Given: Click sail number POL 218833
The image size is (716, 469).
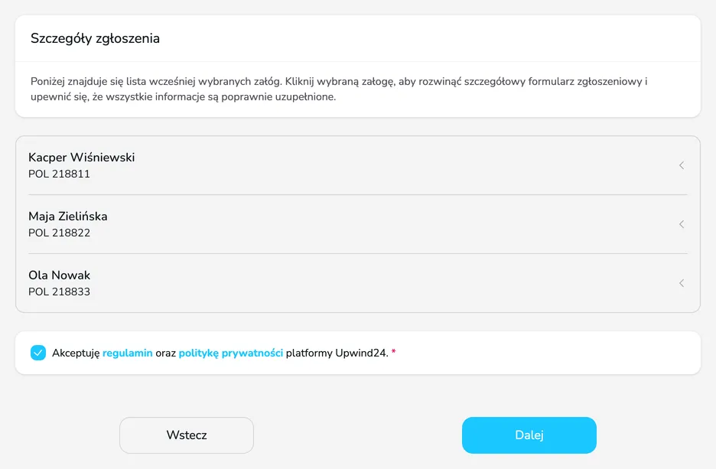Looking at the screenshot, I should pos(60,291).
